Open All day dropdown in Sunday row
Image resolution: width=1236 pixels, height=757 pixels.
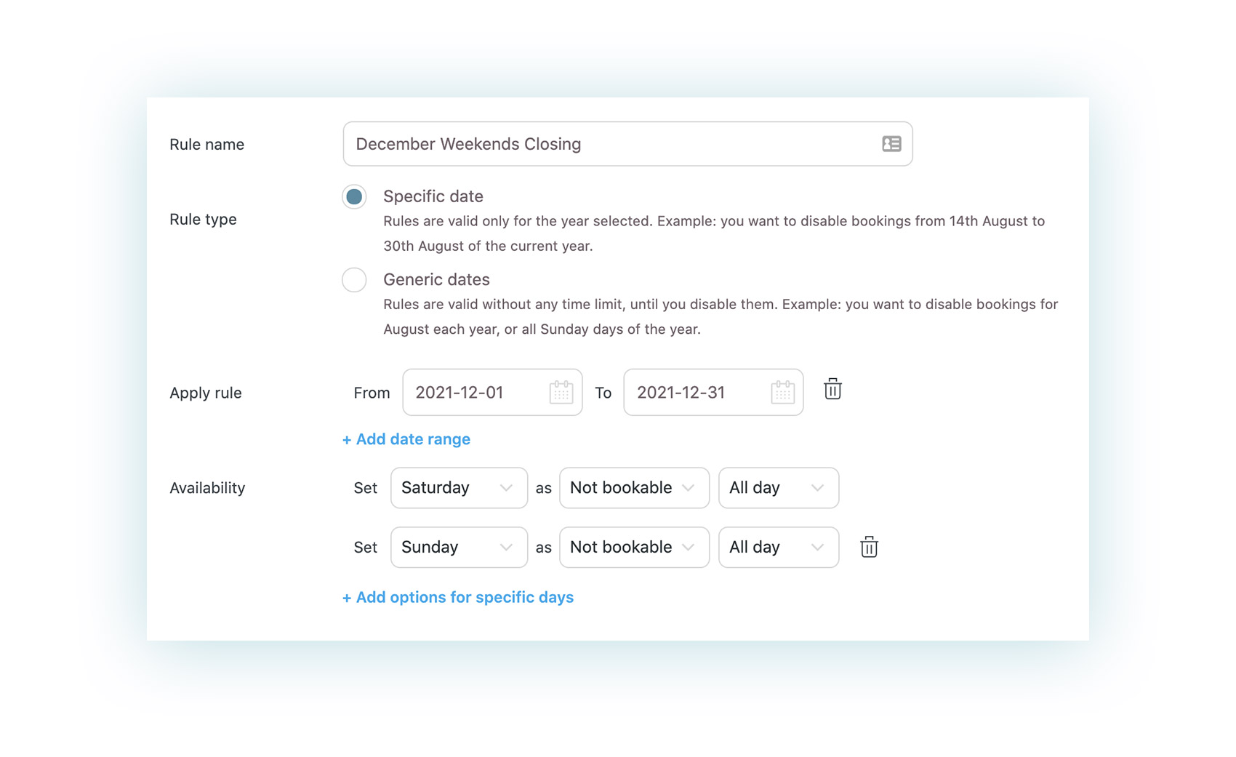[779, 547]
